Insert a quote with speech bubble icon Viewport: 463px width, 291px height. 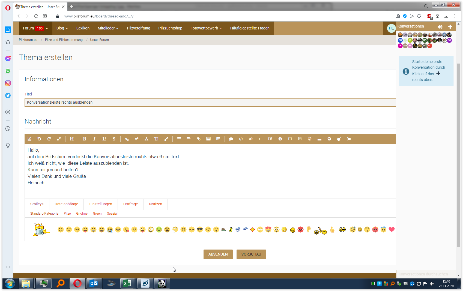(x=231, y=139)
